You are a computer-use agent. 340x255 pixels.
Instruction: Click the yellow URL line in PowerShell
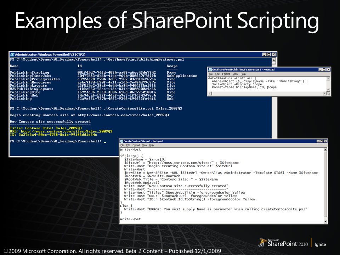click(61, 131)
